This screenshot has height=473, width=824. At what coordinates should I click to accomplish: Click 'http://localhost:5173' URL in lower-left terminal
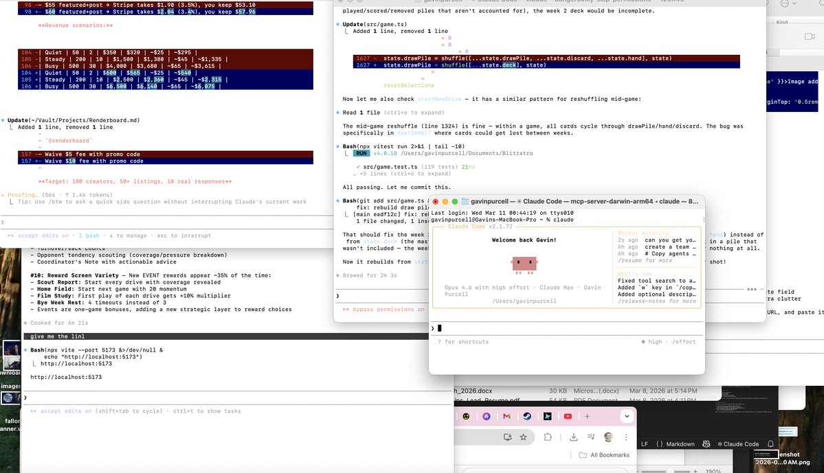(x=66, y=377)
